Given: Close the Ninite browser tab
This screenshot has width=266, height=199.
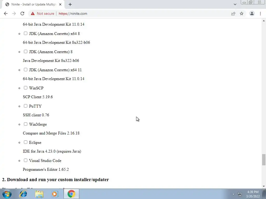Looking at the screenshot, I should pyautogui.click(x=60, y=4).
